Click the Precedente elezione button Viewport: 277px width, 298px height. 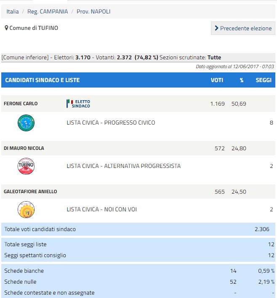click(x=243, y=28)
